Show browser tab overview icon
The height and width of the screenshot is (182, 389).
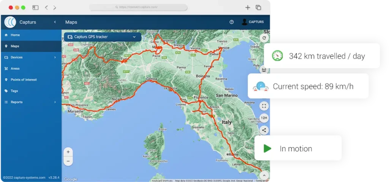[258, 8]
